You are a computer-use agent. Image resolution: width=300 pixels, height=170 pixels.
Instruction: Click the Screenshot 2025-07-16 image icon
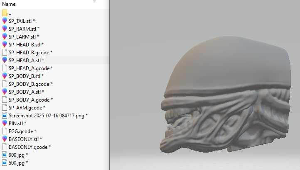coord(5,115)
